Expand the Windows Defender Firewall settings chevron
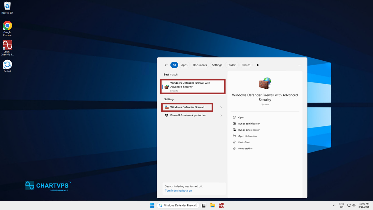The image size is (373, 210). tap(221, 107)
